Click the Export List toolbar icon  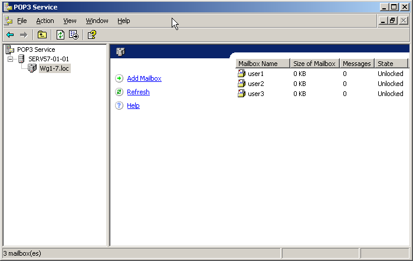pos(74,35)
